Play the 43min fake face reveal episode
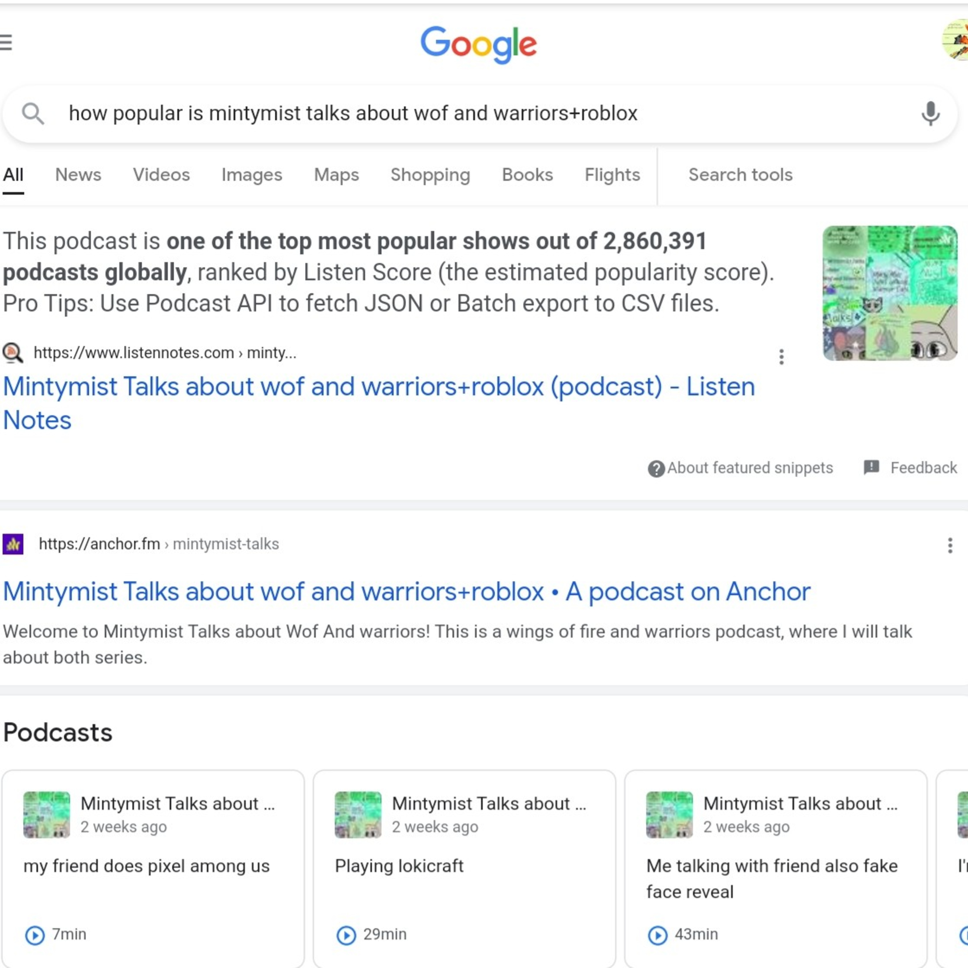This screenshot has height=968, width=968. [x=657, y=935]
